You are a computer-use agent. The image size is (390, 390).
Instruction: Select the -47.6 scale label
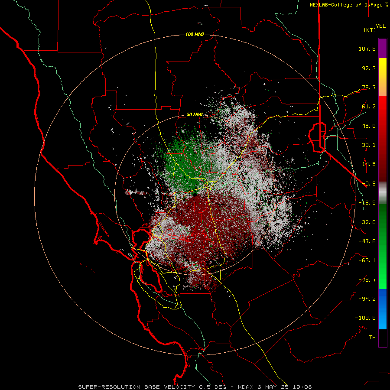367,241
